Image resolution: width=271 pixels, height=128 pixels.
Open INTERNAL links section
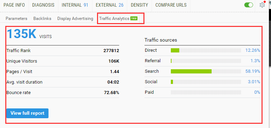tap(75, 5)
